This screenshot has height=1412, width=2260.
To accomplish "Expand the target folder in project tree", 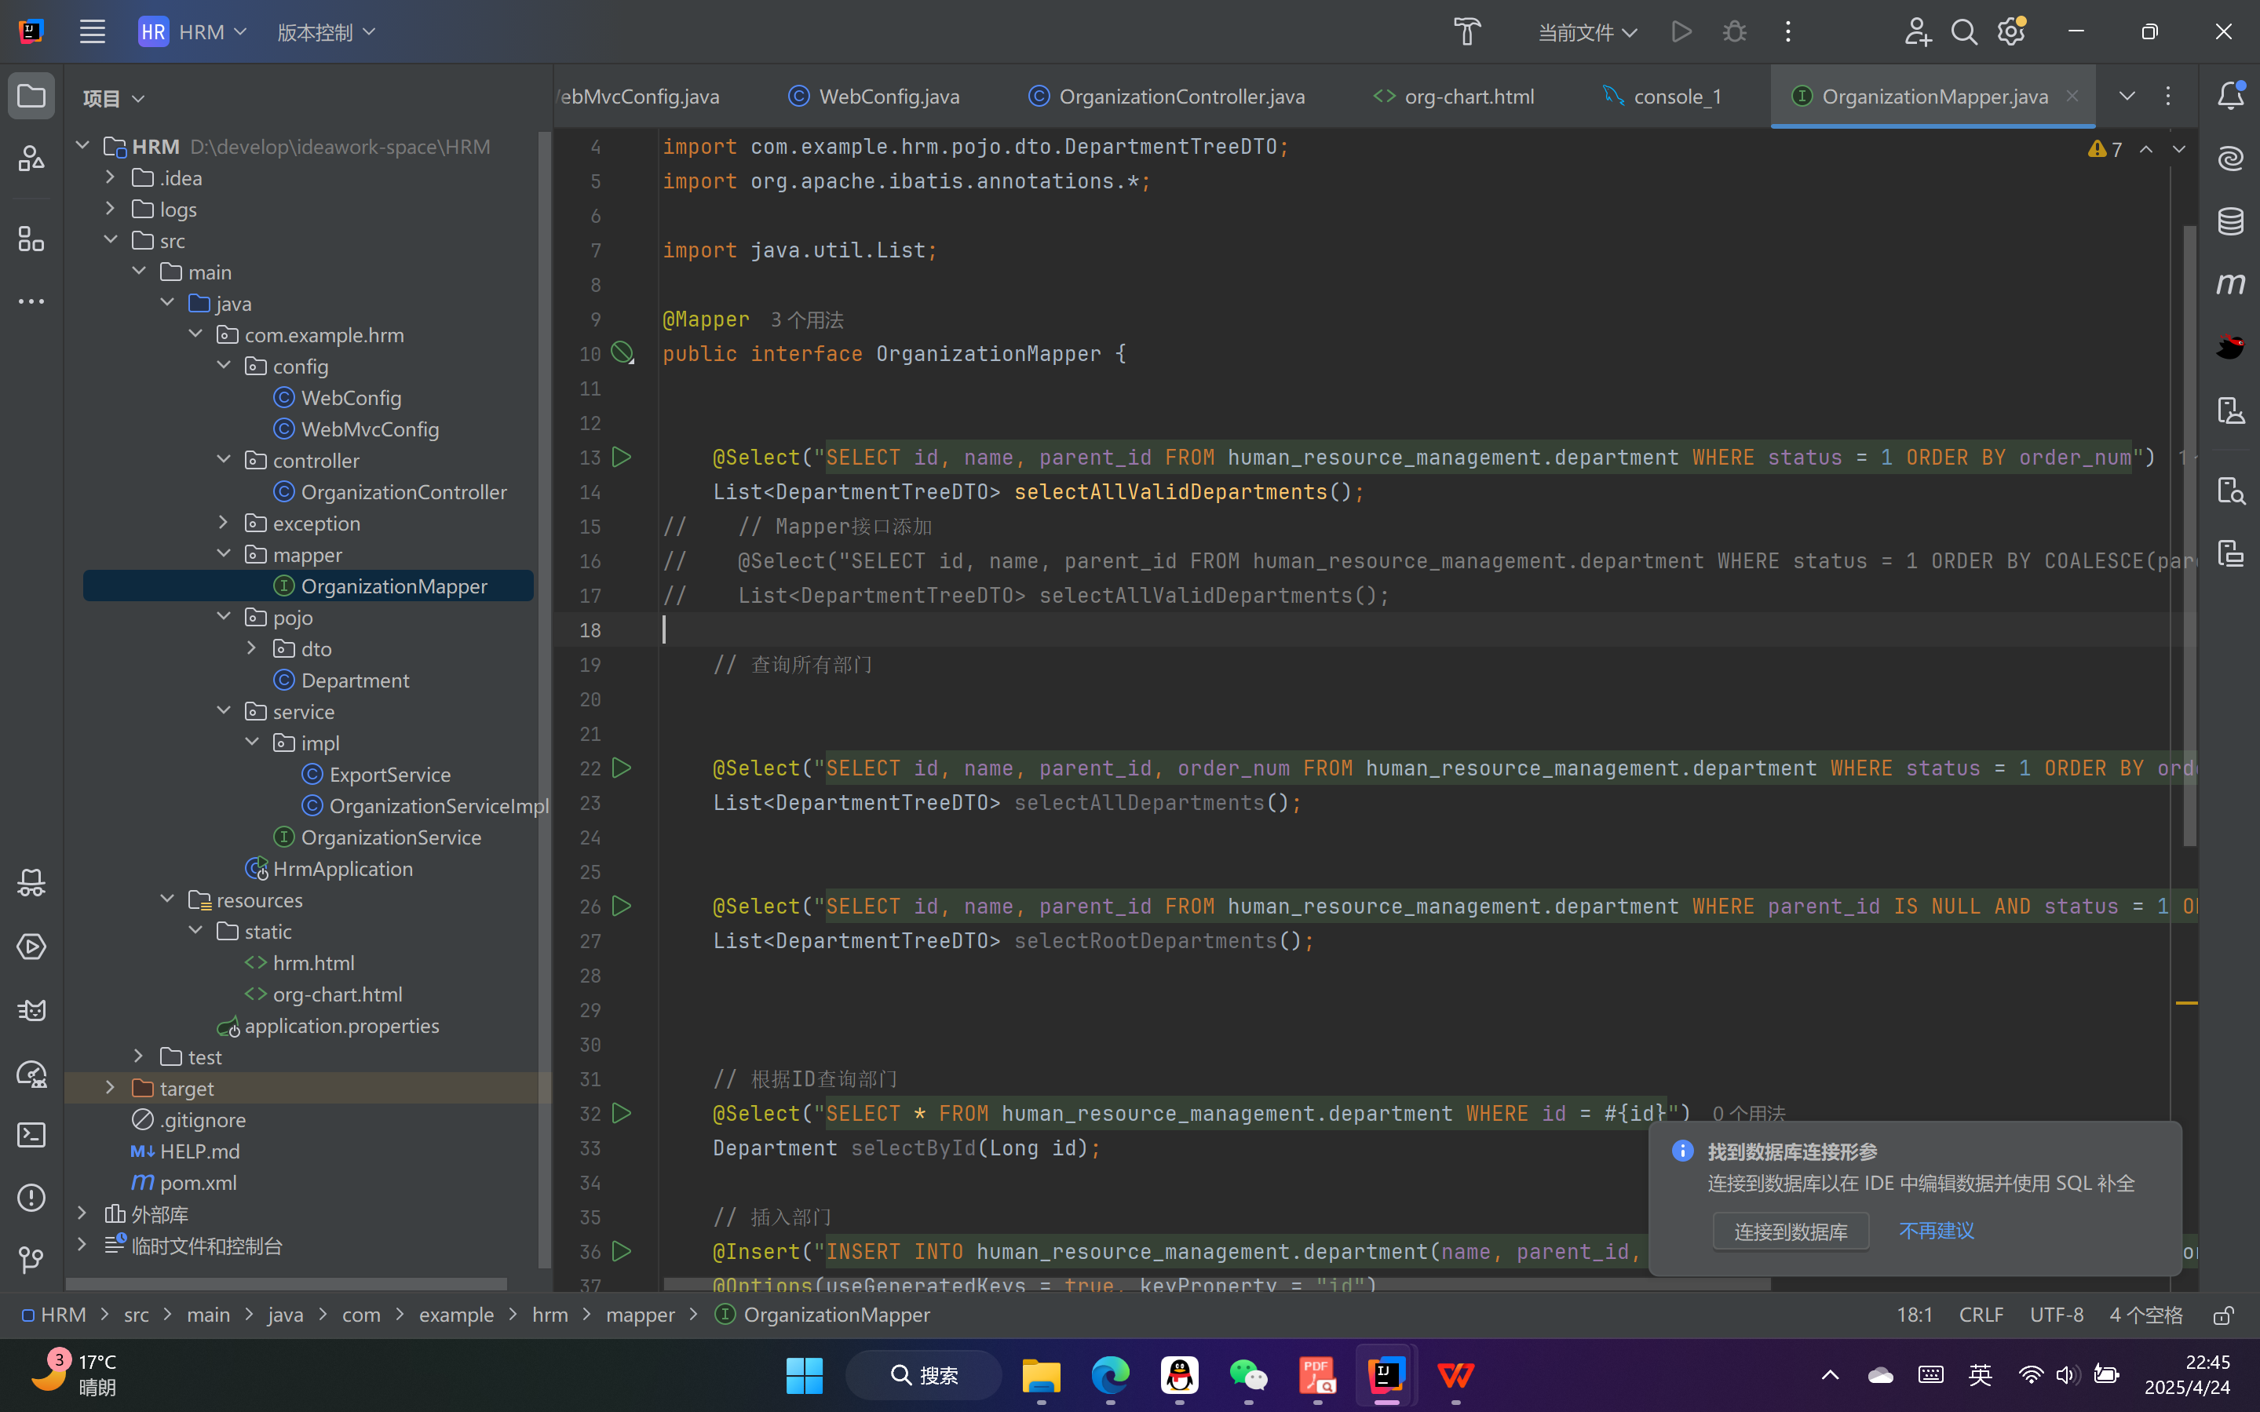I will click(110, 1088).
